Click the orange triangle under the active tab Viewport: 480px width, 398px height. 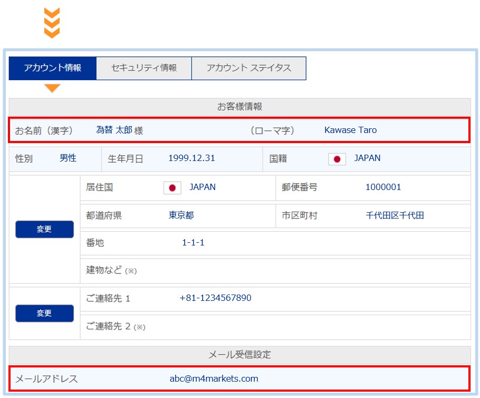(x=52, y=88)
